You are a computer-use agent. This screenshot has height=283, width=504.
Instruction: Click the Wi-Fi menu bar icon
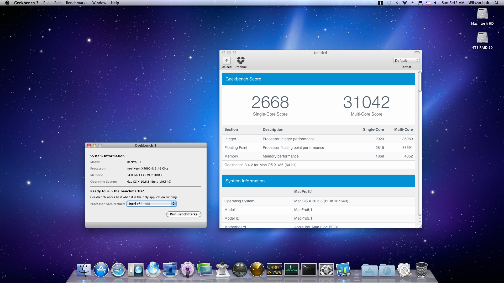tap(405, 3)
